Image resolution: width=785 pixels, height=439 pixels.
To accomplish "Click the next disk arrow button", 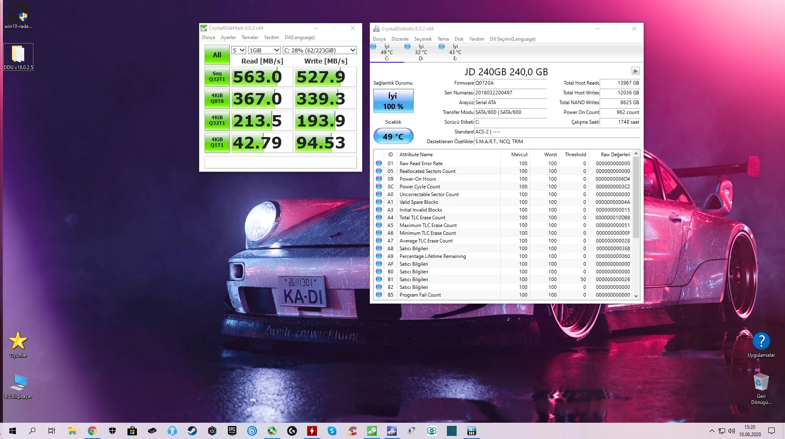I will click(x=635, y=71).
